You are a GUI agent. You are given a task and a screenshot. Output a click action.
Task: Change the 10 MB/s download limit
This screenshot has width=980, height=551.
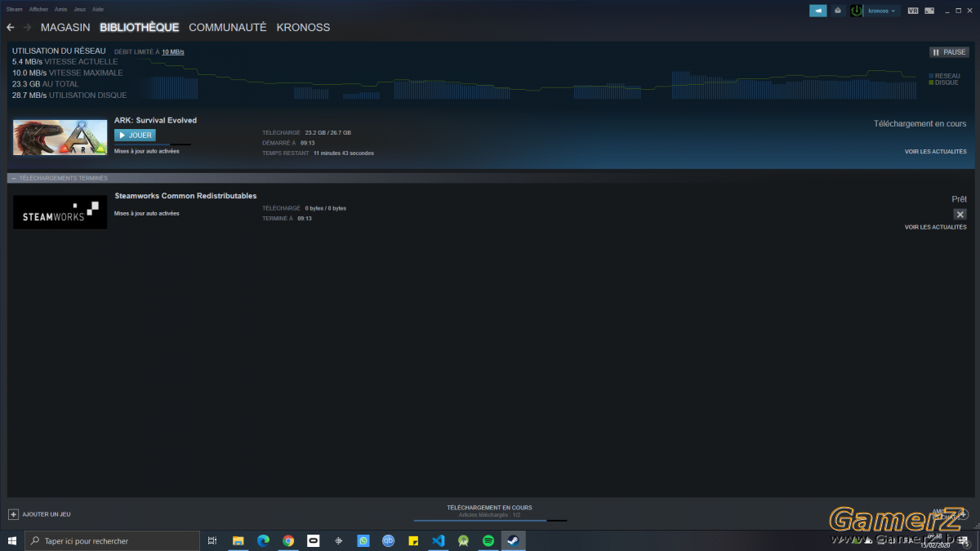point(173,52)
